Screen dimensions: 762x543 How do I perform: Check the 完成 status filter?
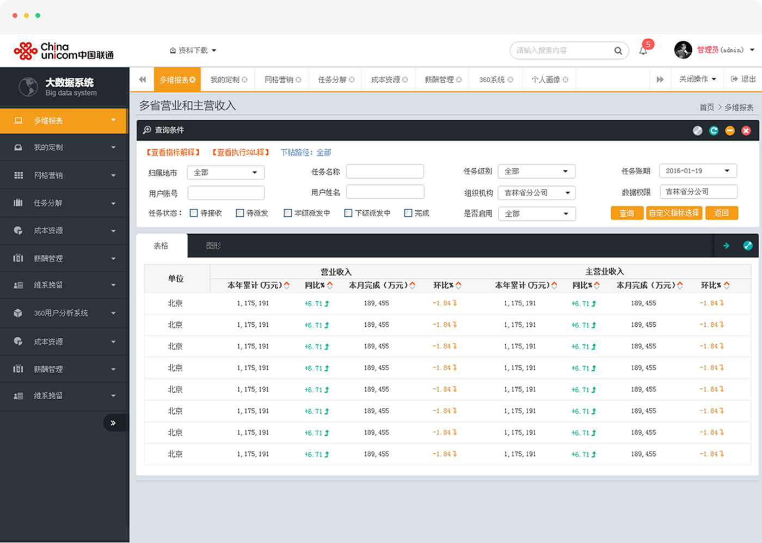(408, 213)
